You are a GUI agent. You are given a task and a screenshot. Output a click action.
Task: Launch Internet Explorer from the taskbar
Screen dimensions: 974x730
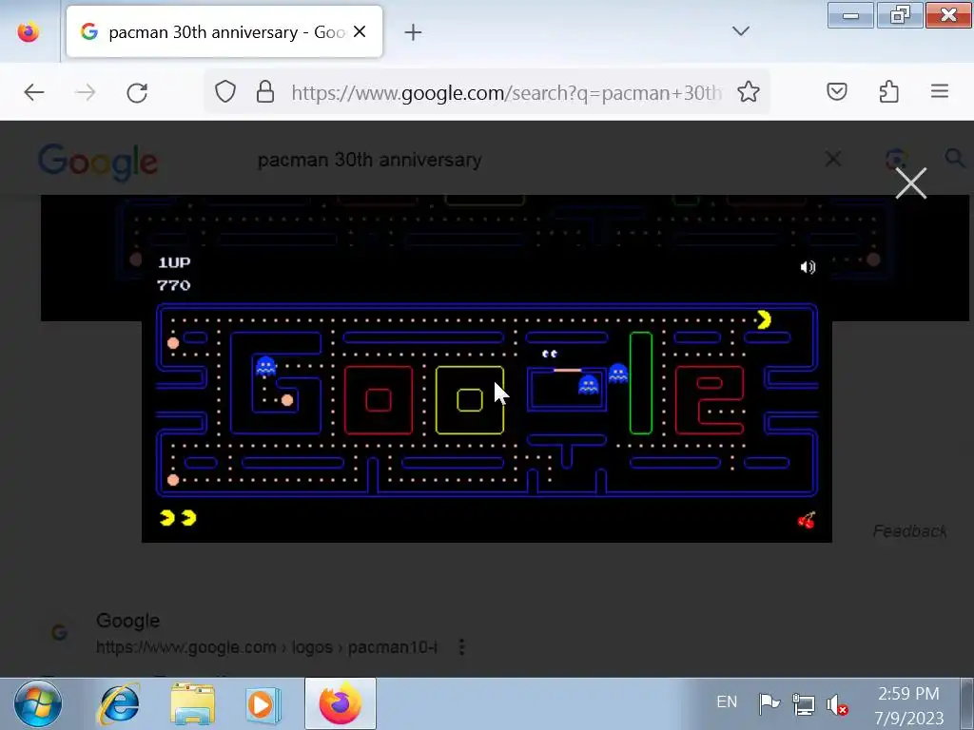tap(119, 704)
